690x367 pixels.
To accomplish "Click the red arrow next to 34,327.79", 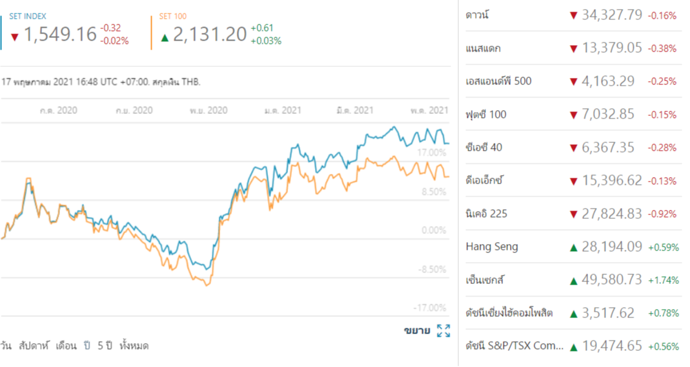I will [x=573, y=15].
